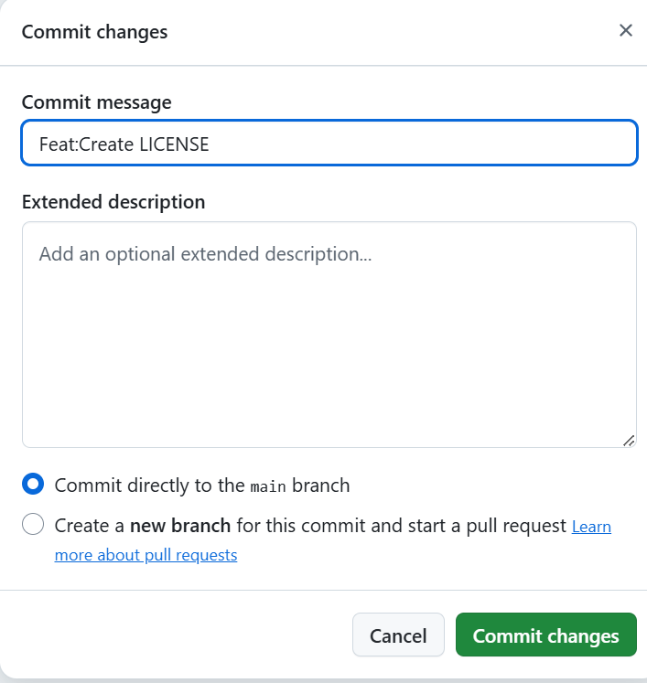Close the Commit changes dialog

pyautogui.click(x=626, y=30)
